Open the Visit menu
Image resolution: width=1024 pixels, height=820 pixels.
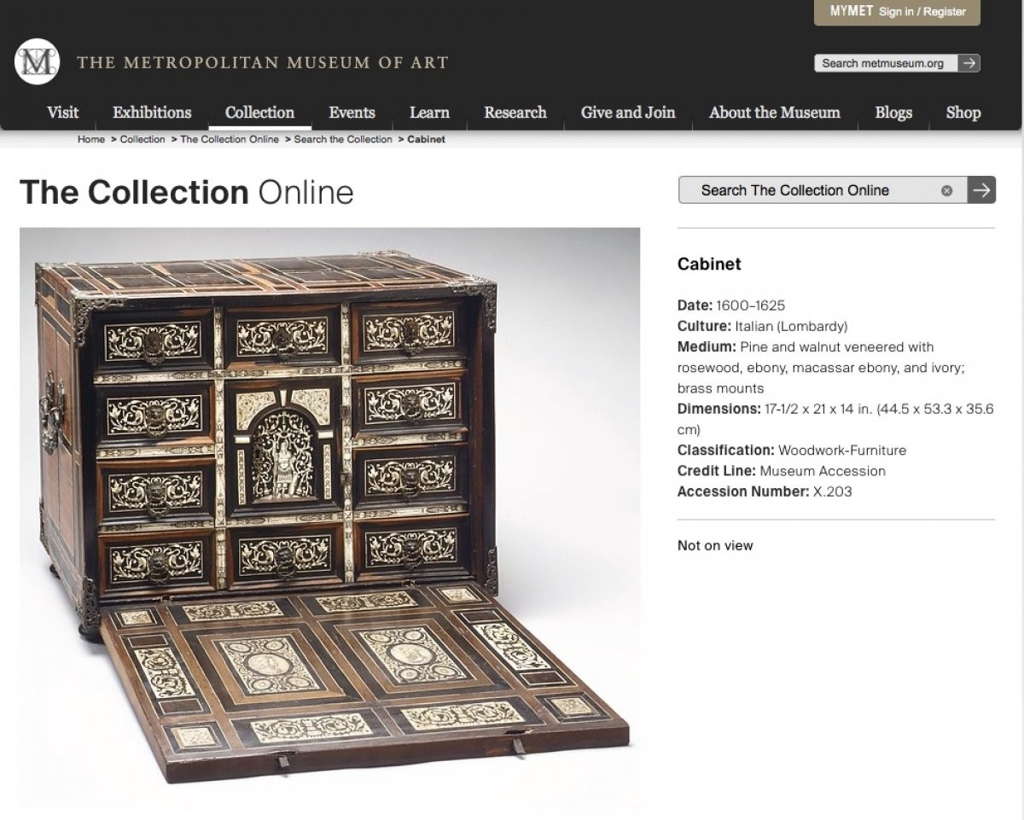63,113
